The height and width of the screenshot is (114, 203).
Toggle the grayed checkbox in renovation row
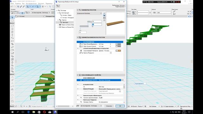pos(120,91)
